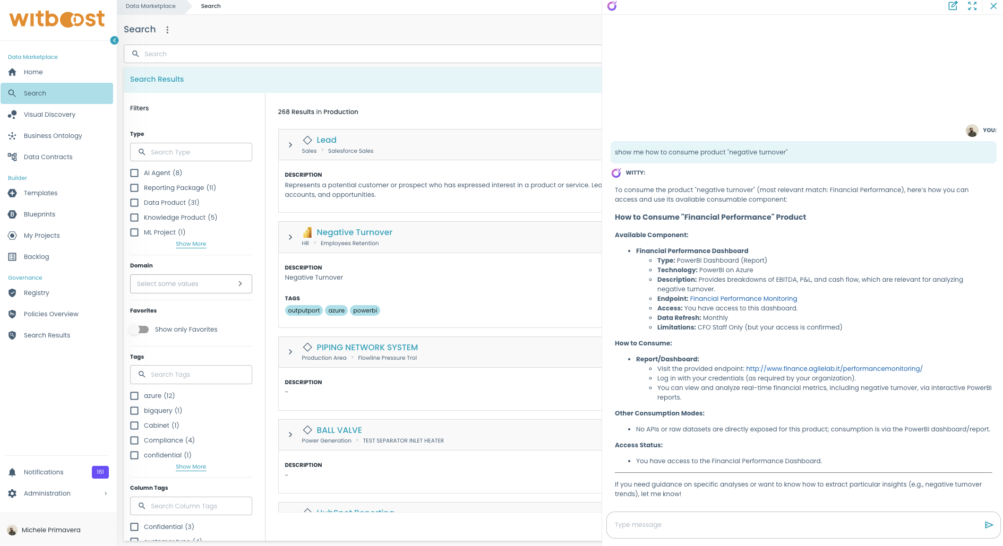1003x546 pixels.
Task: Open Business Ontology in the sidebar
Action: (x=53, y=136)
